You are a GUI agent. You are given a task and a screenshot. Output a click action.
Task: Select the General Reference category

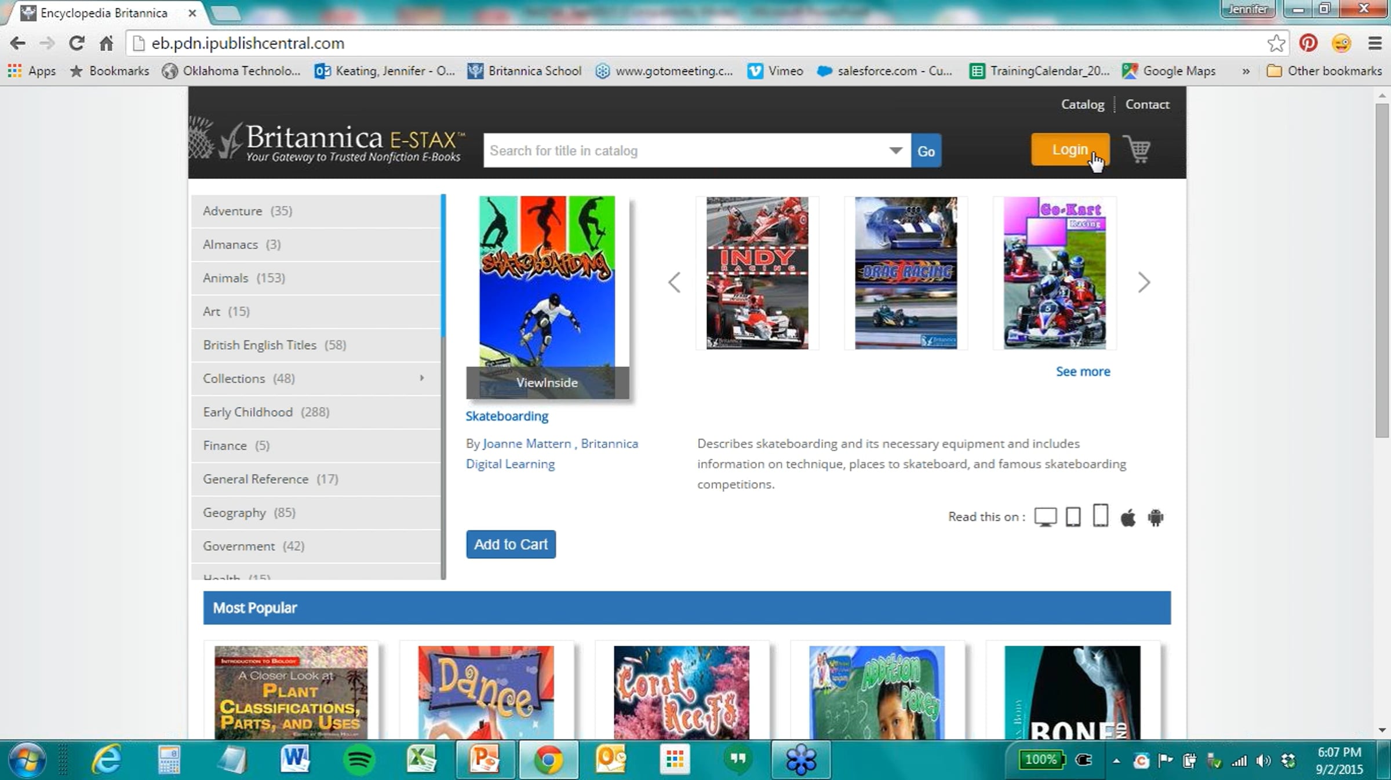coord(316,479)
